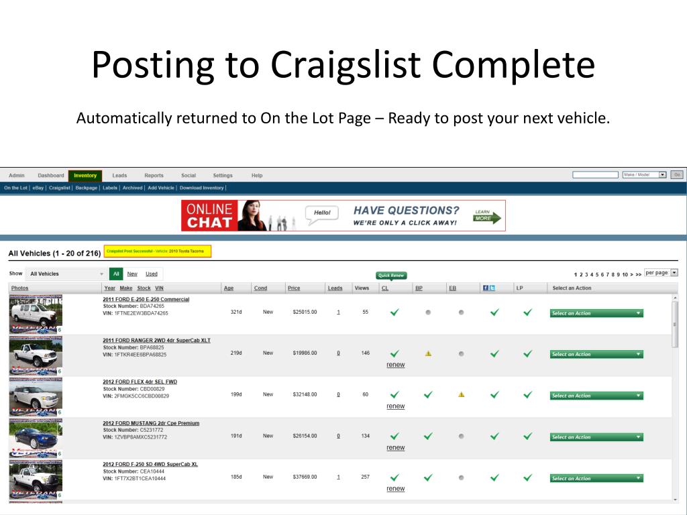Click the search input field

coord(595,175)
